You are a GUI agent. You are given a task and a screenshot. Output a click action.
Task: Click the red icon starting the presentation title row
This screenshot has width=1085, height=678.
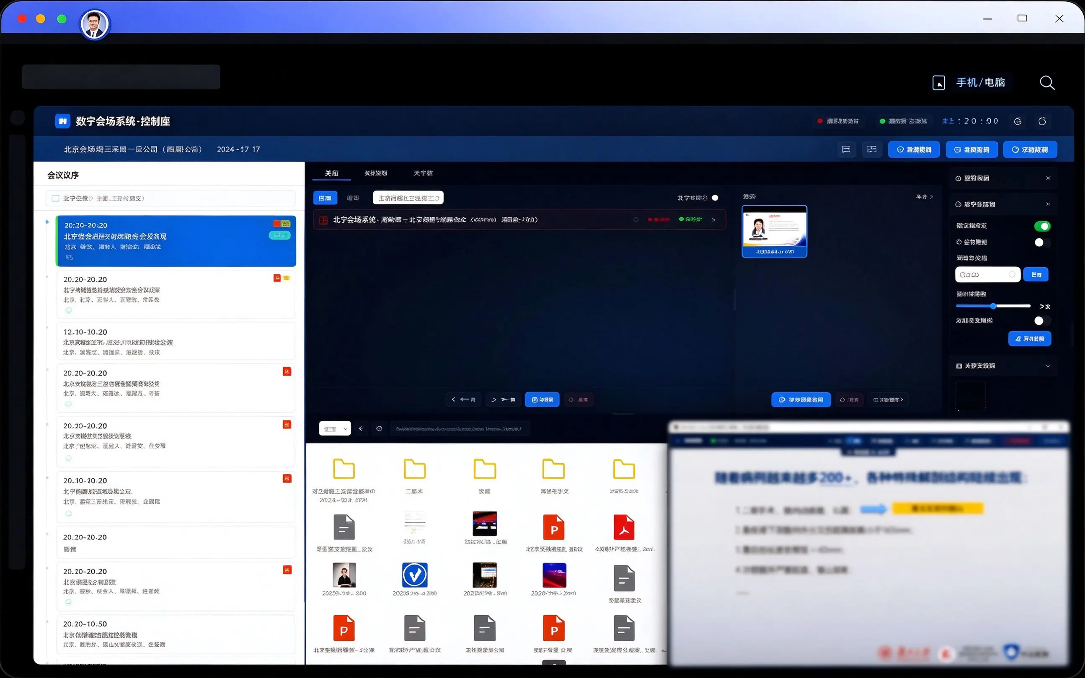(323, 220)
